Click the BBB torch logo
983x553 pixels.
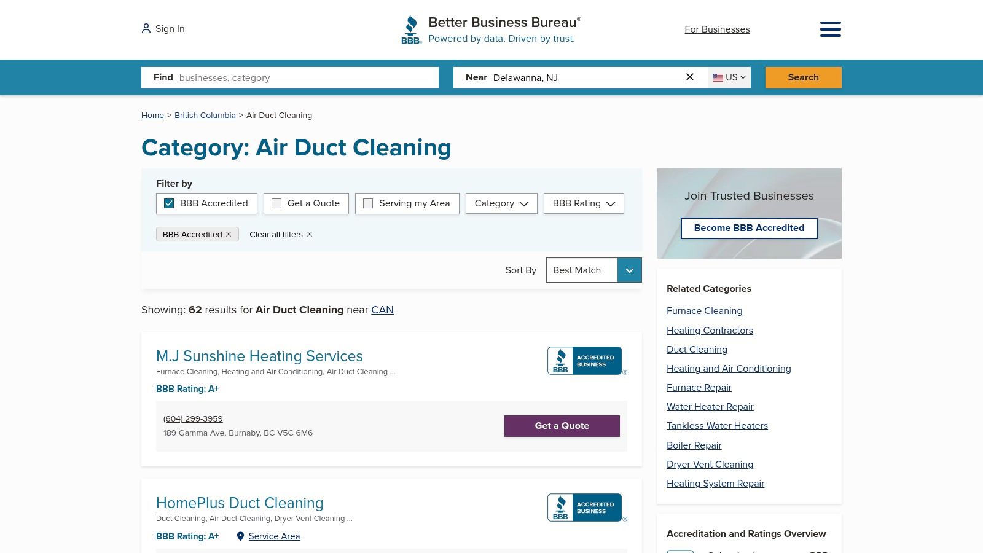[411, 28]
